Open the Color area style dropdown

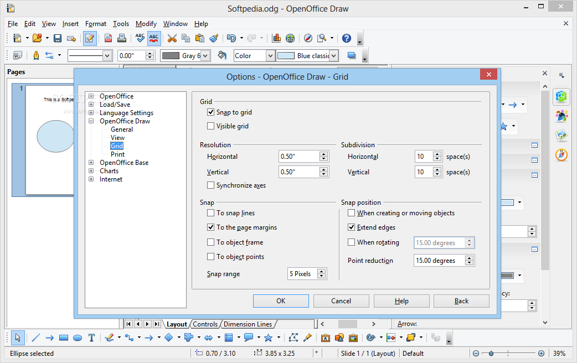click(270, 56)
